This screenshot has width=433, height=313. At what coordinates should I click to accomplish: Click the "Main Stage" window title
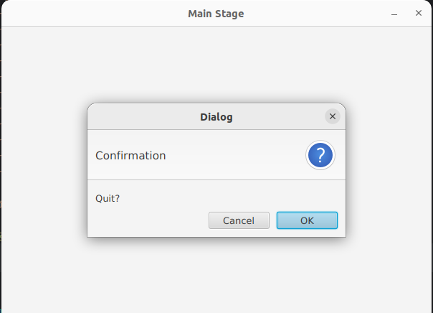pyautogui.click(x=216, y=14)
